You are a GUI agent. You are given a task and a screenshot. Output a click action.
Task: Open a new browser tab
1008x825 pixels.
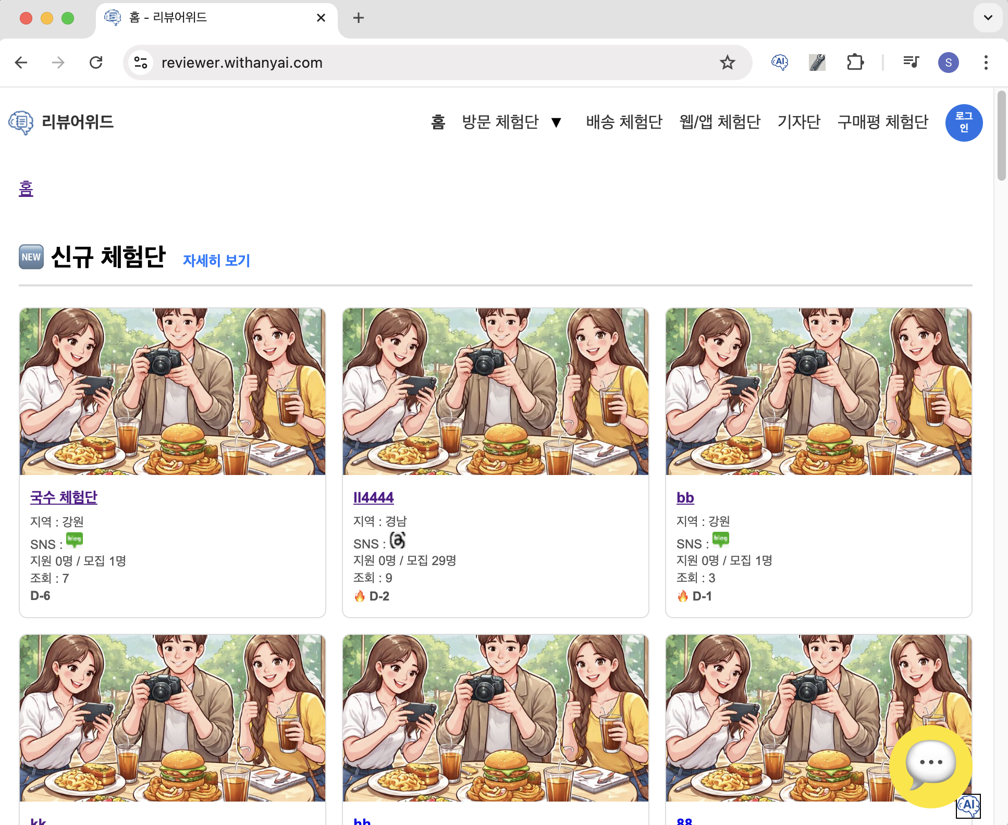point(359,18)
